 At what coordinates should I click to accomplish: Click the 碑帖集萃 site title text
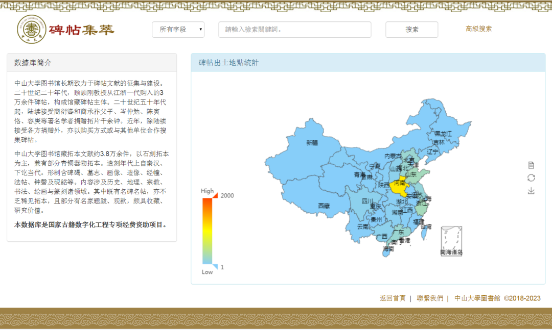click(82, 30)
